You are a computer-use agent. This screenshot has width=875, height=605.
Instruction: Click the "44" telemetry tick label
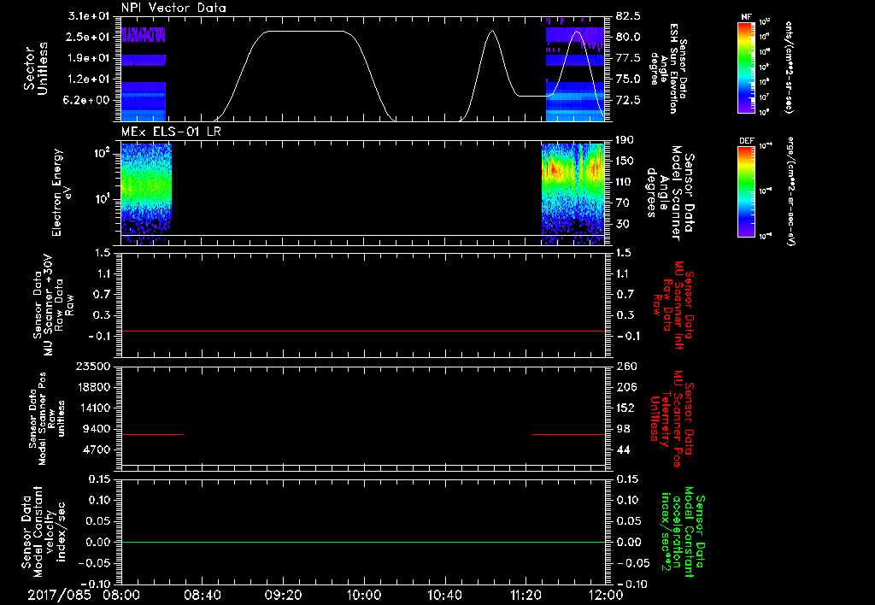point(623,449)
